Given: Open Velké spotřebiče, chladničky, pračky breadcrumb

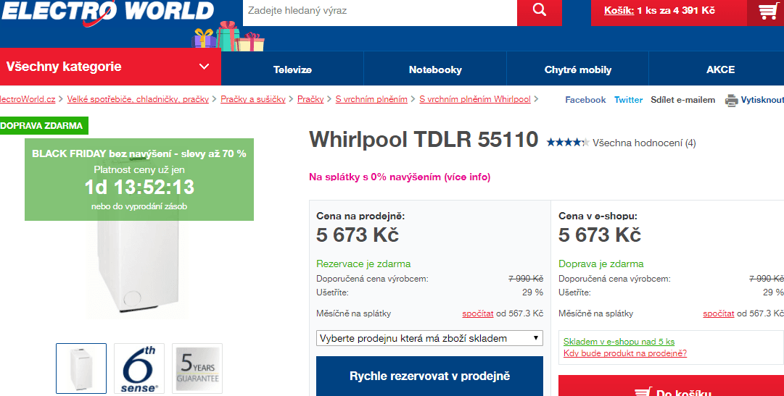Looking at the screenshot, I should (138, 99).
